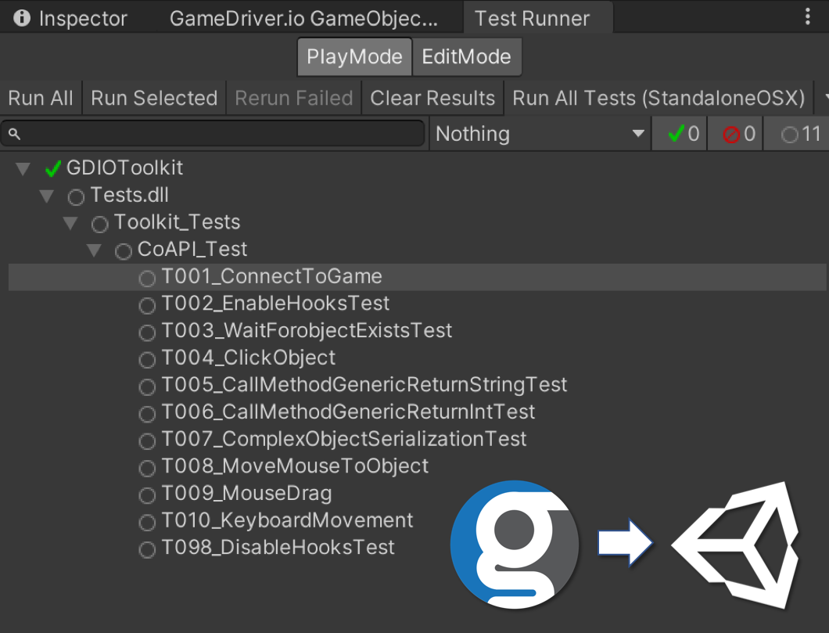Screen dimensions: 829x633
Task: Click green checkmark beside GDIOToolkit
Action: tap(53, 169)
